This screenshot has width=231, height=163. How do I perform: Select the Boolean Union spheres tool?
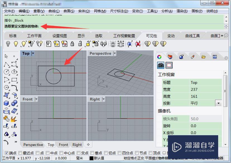point(14,103)
